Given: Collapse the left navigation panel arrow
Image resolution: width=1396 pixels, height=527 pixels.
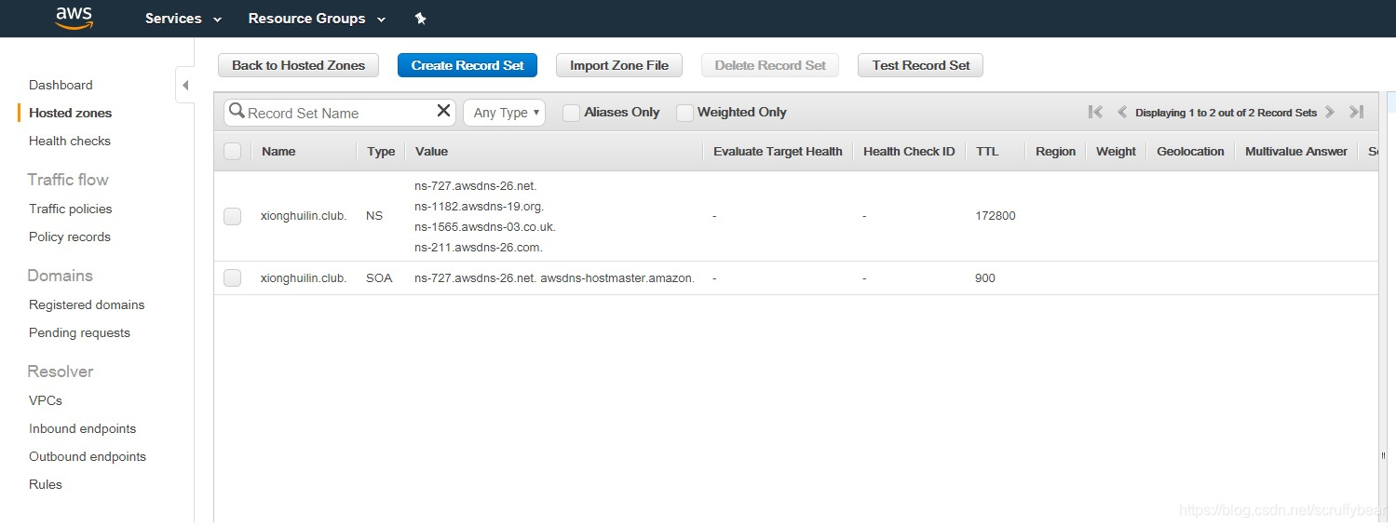Looking at the screenshot, I should coord(184,86).
